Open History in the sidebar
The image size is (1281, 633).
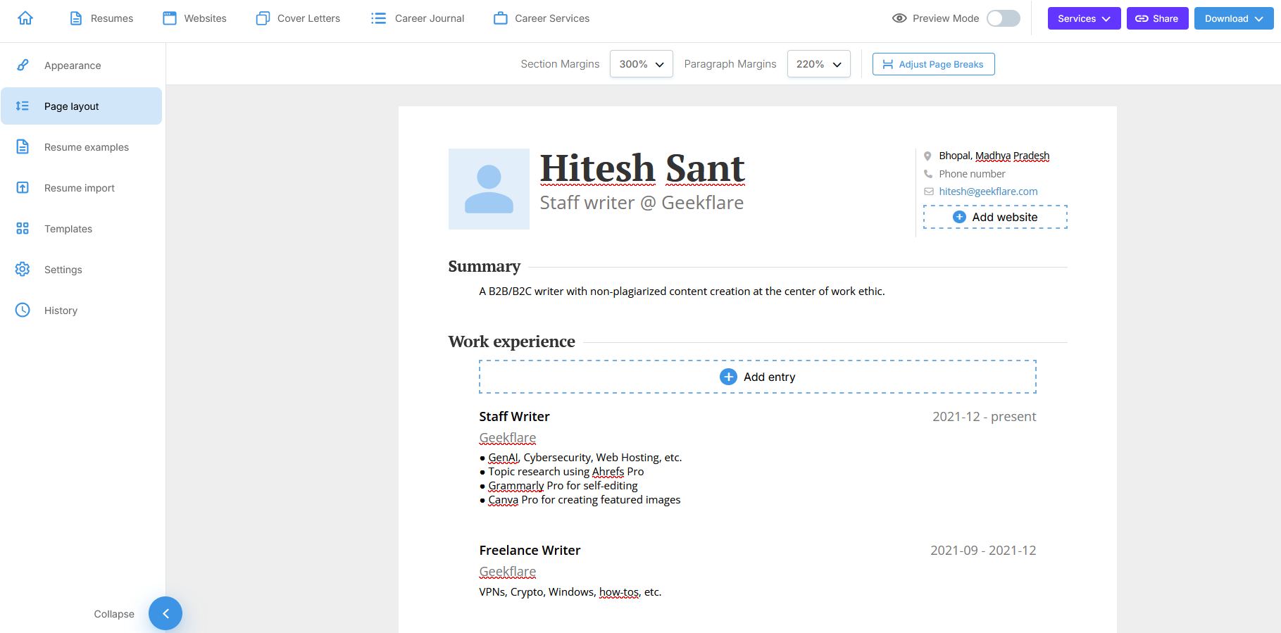click(82, 311)
